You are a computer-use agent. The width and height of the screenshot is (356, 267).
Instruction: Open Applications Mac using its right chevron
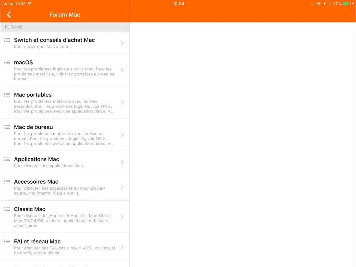(x=122, y=162)
